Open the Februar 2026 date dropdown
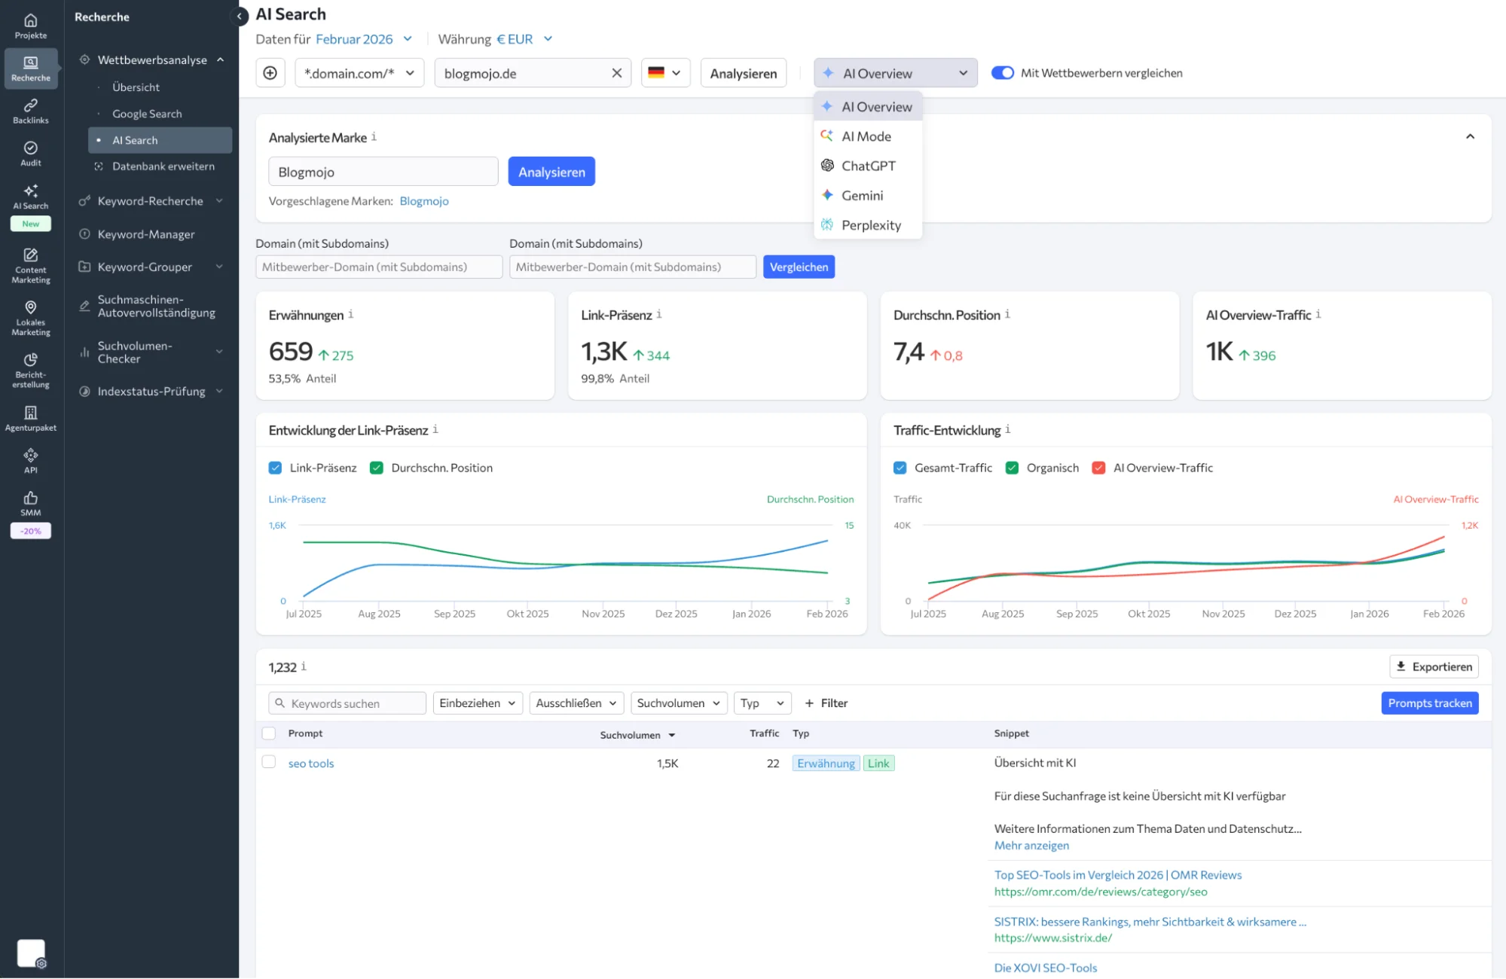Image resolution: width=1506 pixels, height=979 pixels. point(364,39)
